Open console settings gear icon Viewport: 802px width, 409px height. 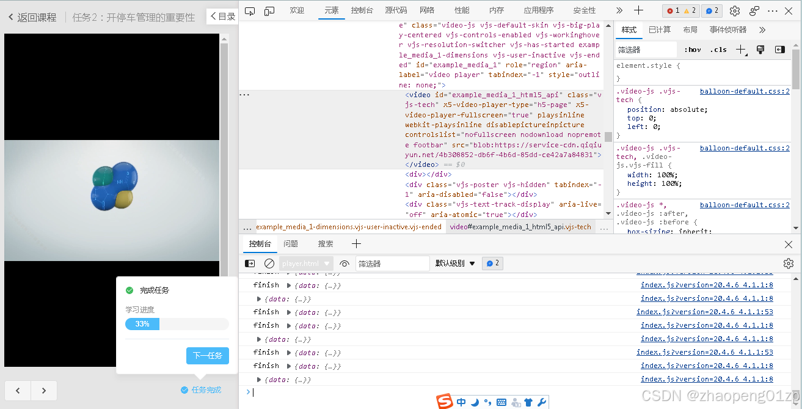[x=789, y=263]
